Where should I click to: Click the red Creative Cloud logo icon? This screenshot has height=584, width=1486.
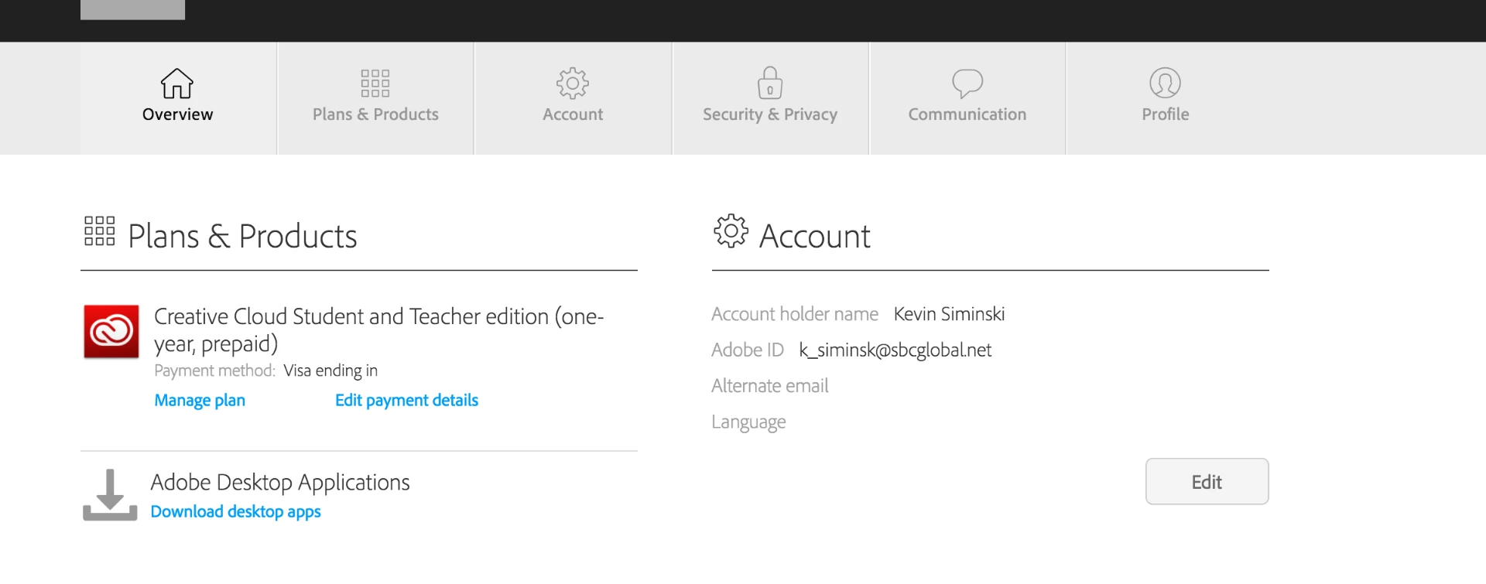(x=111, y=332)
